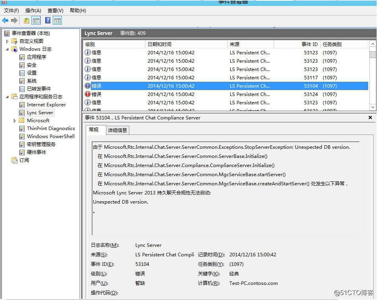Open the Help question-mark toolbar icon
Screen dimensions: 377x300
(48, 20)
